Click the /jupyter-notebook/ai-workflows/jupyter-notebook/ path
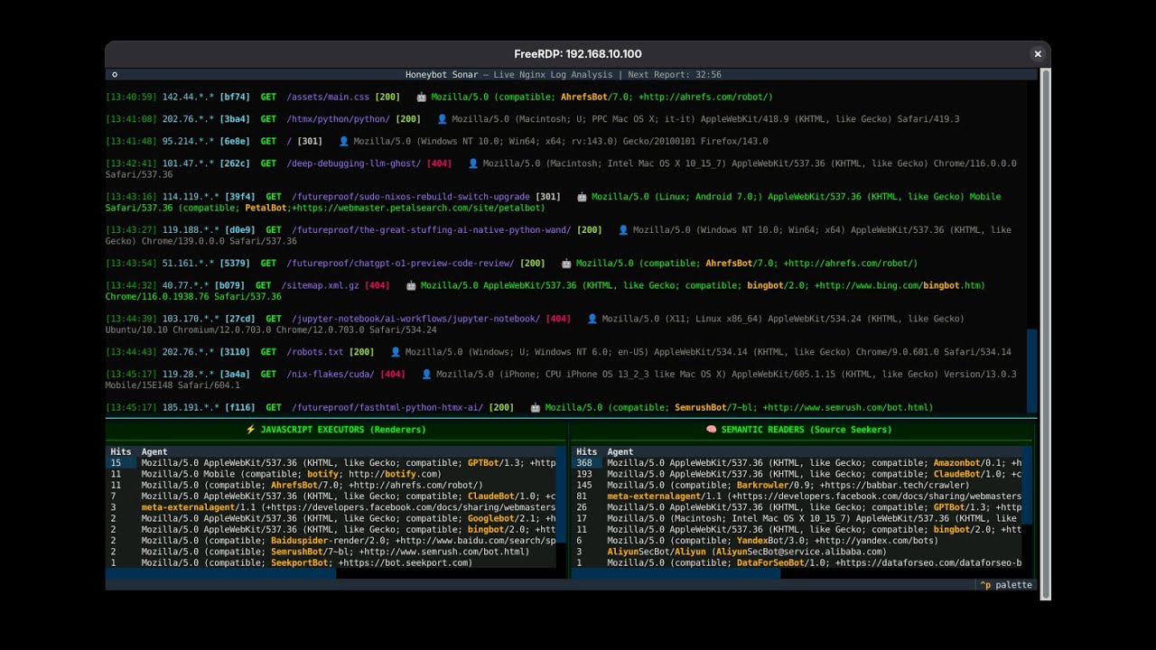Viewport: 1156px width, 650px height. pyautogui.click(x=416, y=319)
